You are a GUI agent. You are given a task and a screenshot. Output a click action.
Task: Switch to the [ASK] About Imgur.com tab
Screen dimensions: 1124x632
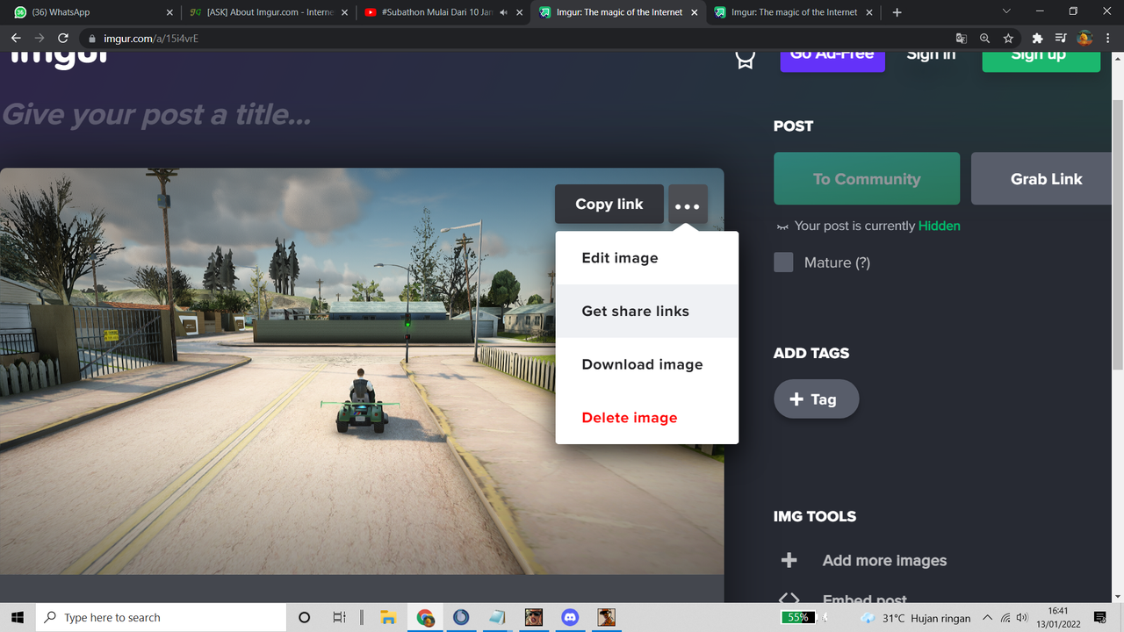[268, 12]
